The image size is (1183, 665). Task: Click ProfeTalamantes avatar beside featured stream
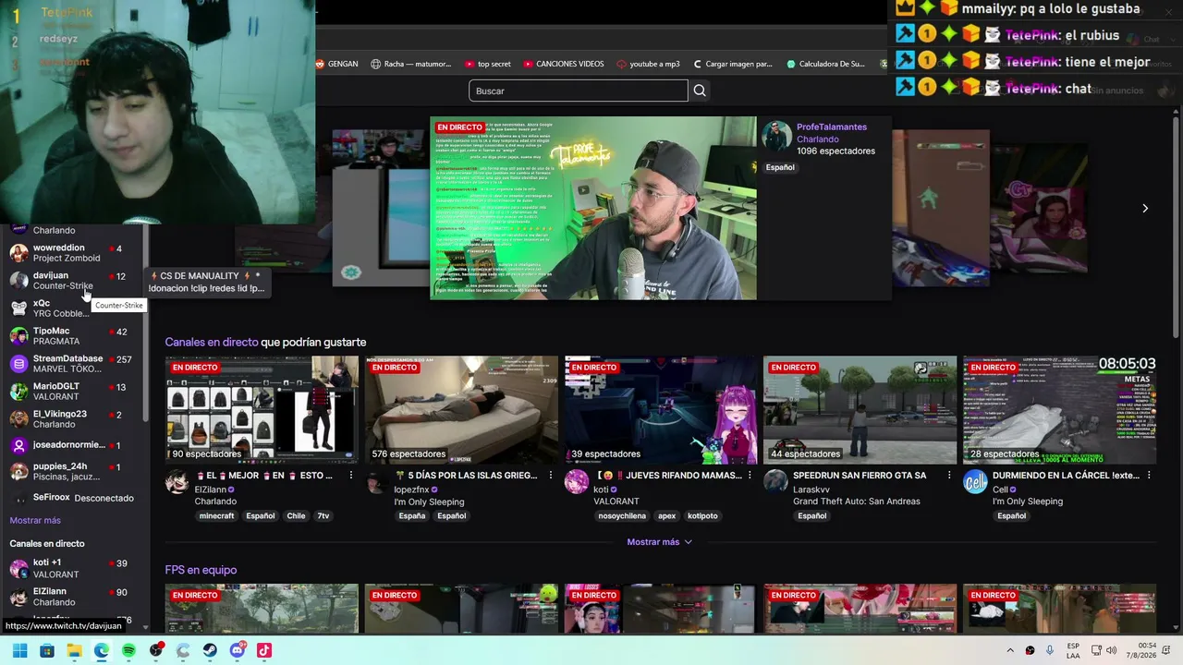[776, 136]
